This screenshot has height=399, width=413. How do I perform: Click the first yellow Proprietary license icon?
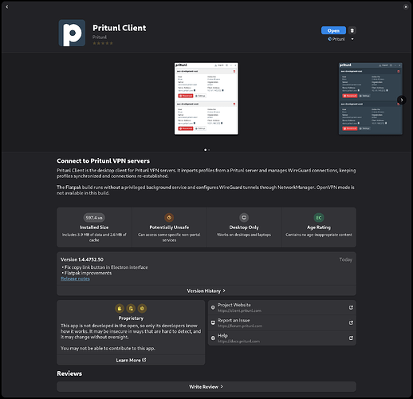120,308
